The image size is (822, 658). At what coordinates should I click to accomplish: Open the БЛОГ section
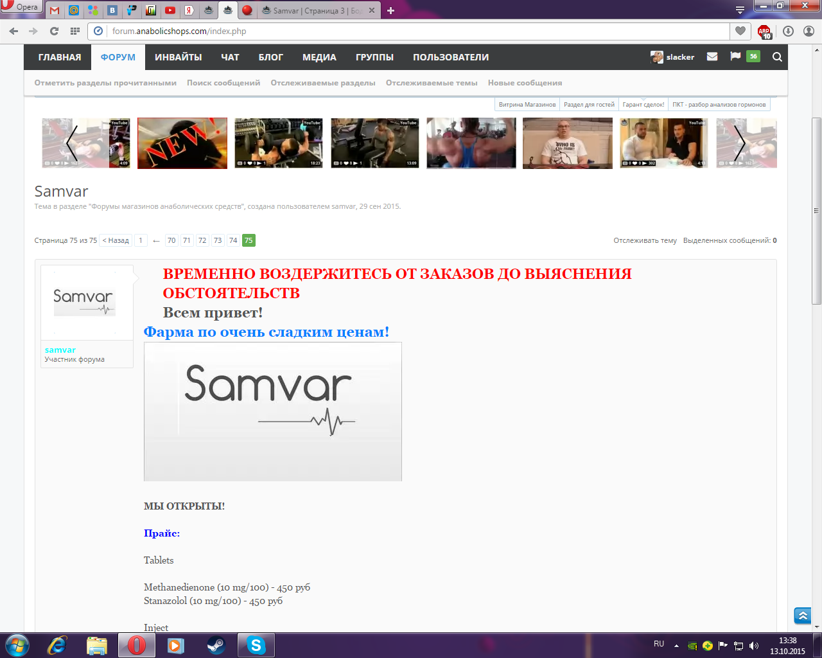271,57
